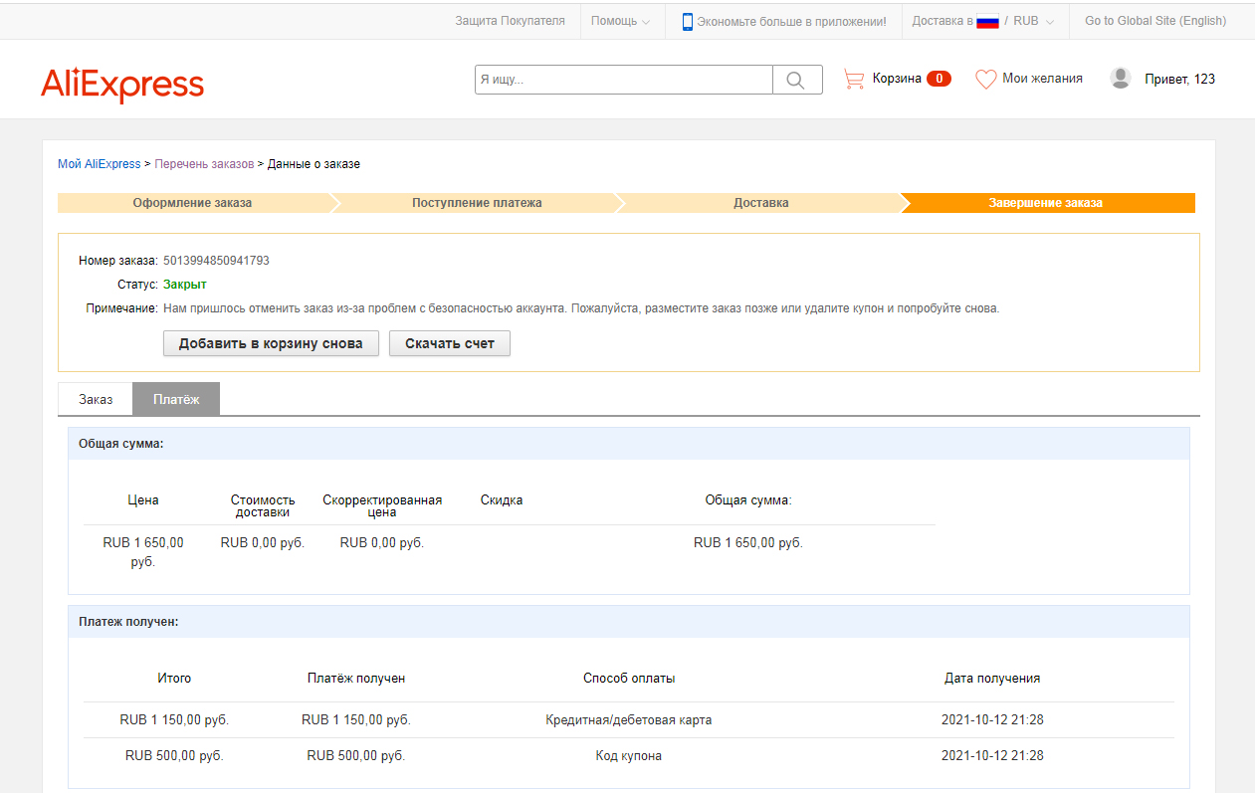Click the Скидка column header
Screen dimensions: 1255x793
tap(502, 500)
